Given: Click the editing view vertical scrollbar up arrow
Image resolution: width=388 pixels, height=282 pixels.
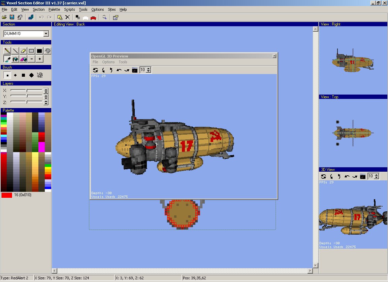Looking at the screenshot, I should (x=315, y=29).
